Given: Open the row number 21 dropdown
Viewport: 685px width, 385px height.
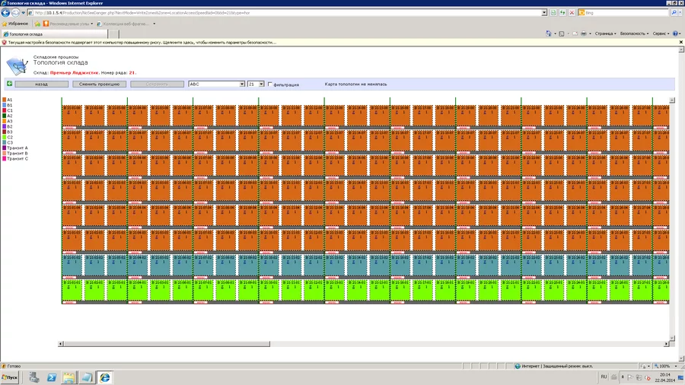Looking at the screenshot, I should [256, 84].
